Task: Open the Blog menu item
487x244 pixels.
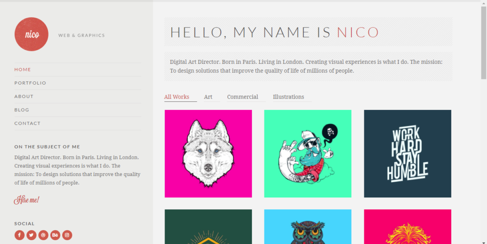Action: pos(22,110)
